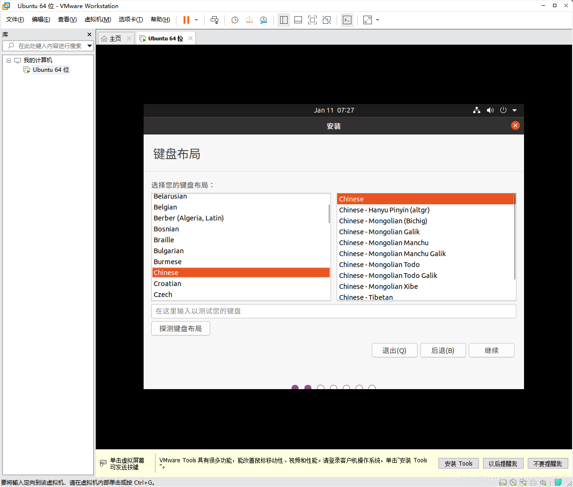Open the 虚拟机(M) menu

(97, 19)
